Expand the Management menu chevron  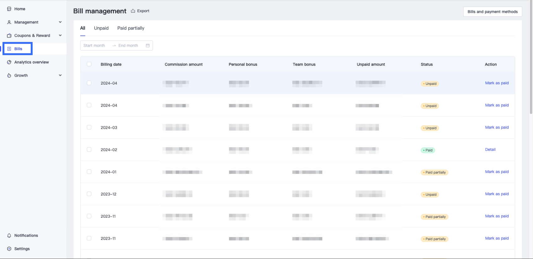point(60,22)
